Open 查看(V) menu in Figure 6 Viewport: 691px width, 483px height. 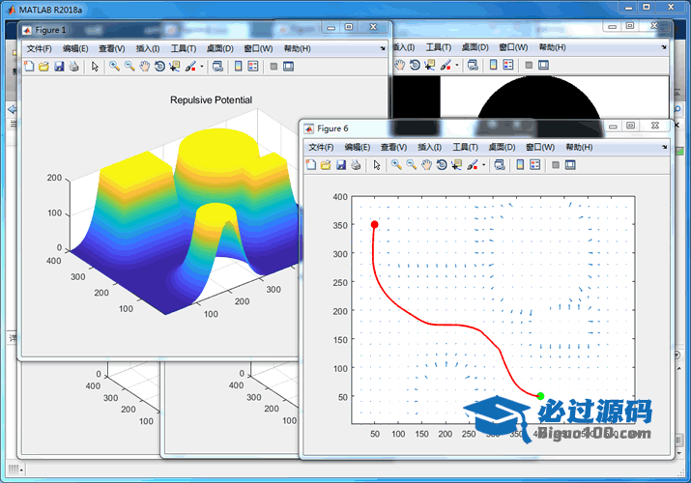(x=394, y=147)
